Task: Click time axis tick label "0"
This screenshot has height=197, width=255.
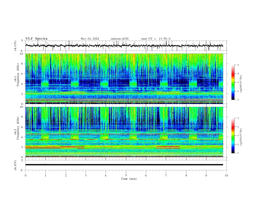Action: (x=25, y=175)
